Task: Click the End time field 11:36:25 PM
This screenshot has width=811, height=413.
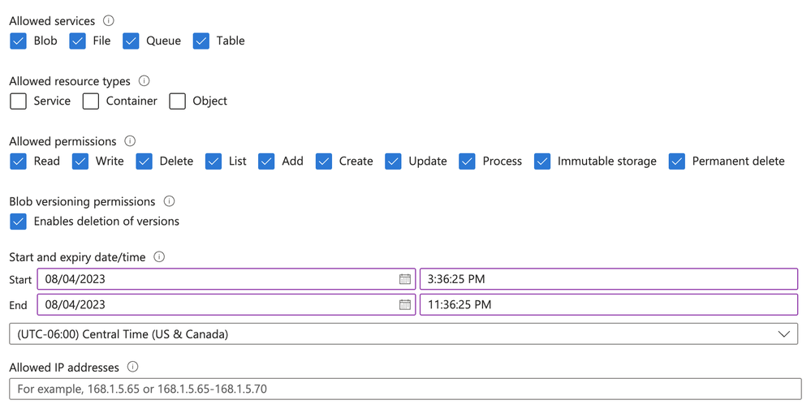Action: point(609,304)
